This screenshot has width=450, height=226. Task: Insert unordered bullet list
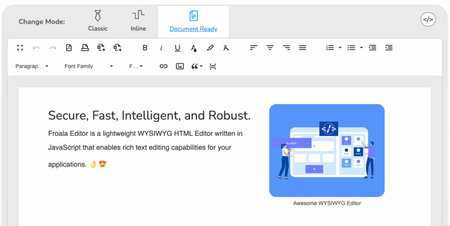(x=351, y=47)
